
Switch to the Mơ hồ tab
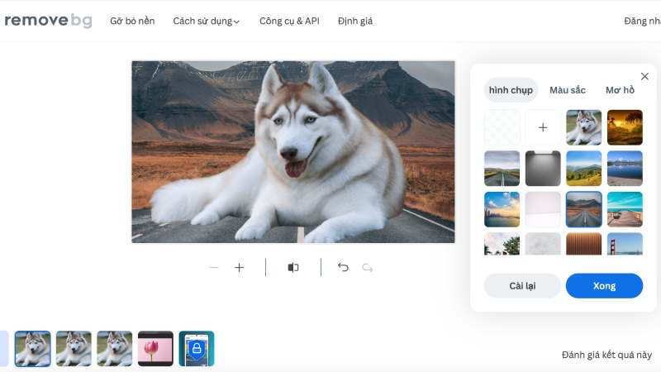(620, 90)
